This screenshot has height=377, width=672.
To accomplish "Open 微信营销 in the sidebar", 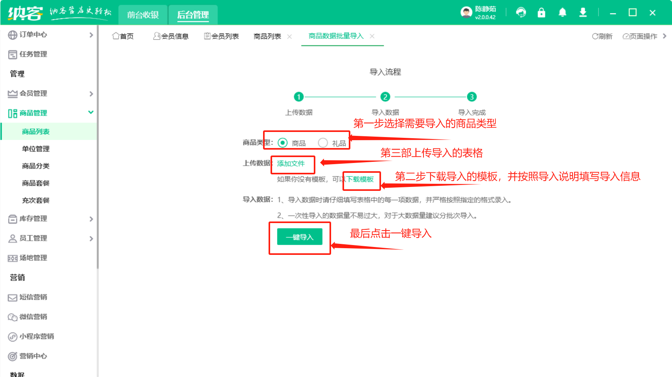I will pos(33,317).
